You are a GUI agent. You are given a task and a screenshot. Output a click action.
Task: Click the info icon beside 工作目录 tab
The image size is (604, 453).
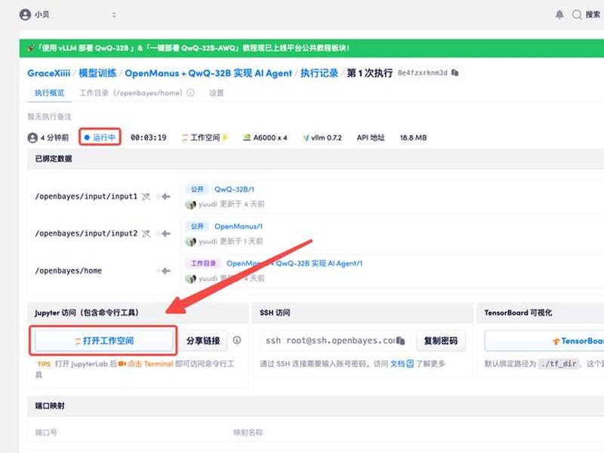point(191,93)
